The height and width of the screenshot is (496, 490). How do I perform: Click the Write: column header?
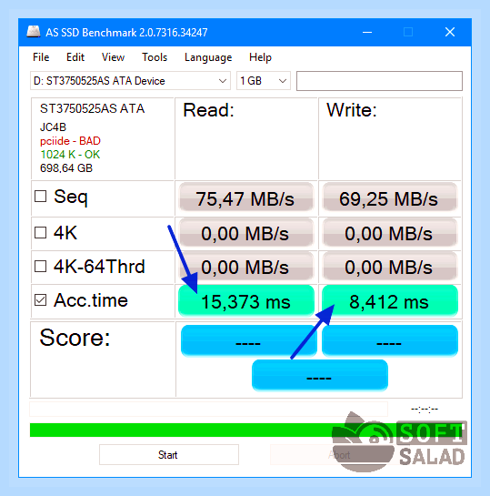[x=352, y=110]
